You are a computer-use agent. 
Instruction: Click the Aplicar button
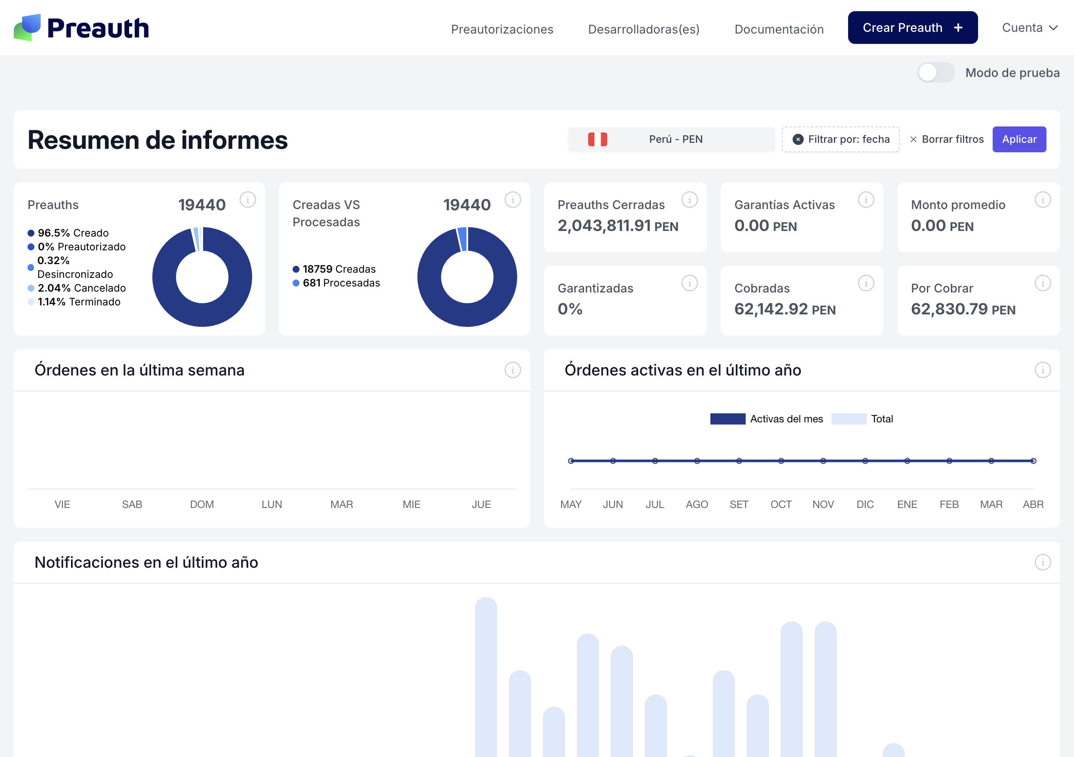1019,139
